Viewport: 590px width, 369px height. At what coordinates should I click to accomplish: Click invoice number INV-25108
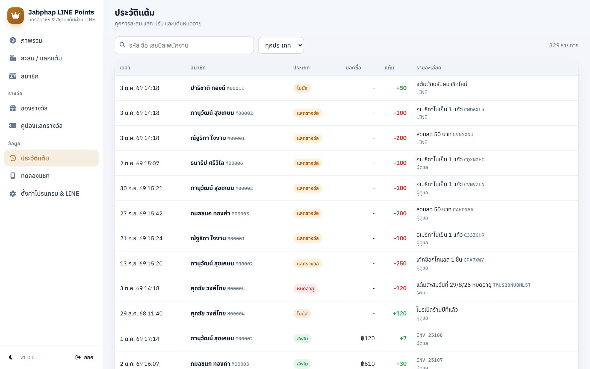pyautogui.click(x=429, y=335)
